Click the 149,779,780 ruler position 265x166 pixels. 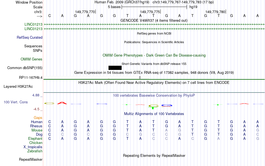215,12
